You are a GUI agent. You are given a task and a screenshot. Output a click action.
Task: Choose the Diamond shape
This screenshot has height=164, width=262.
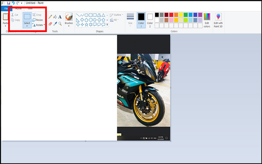[x=82, y=20]
